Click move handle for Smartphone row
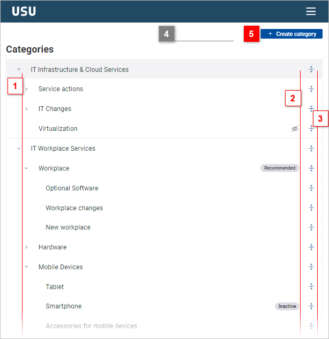This screenshot has width=329, height=339. click(x=311, y=306)
